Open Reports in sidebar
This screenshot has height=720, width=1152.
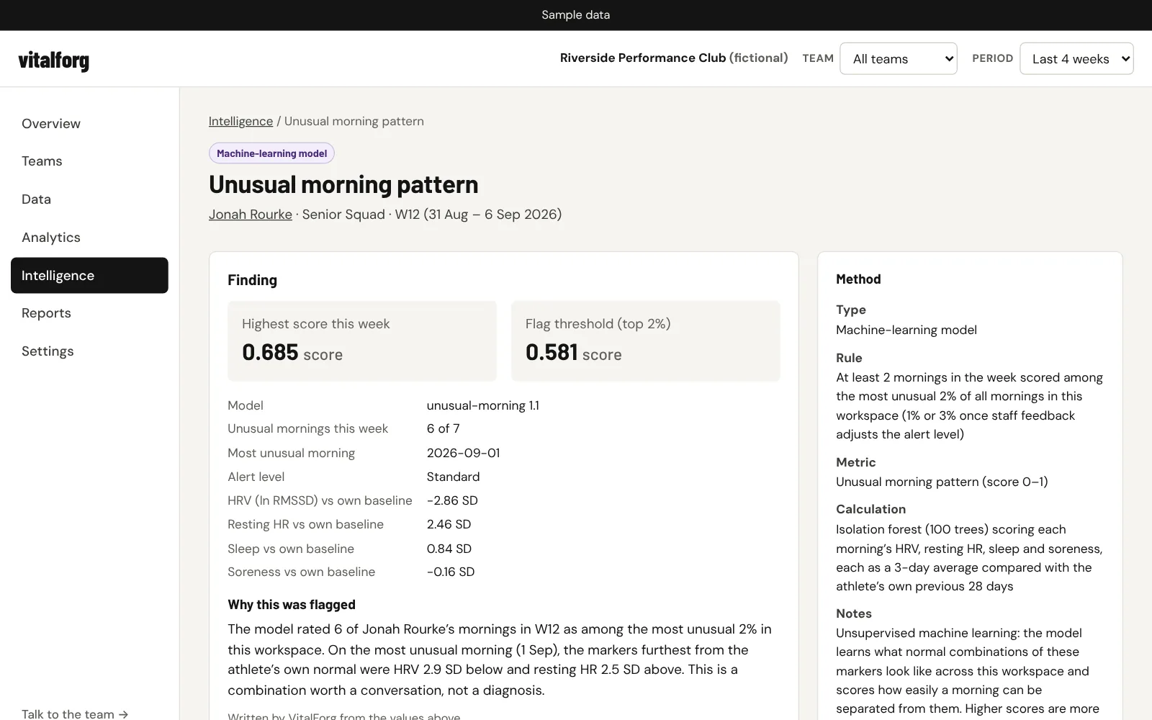coord(89,313)
